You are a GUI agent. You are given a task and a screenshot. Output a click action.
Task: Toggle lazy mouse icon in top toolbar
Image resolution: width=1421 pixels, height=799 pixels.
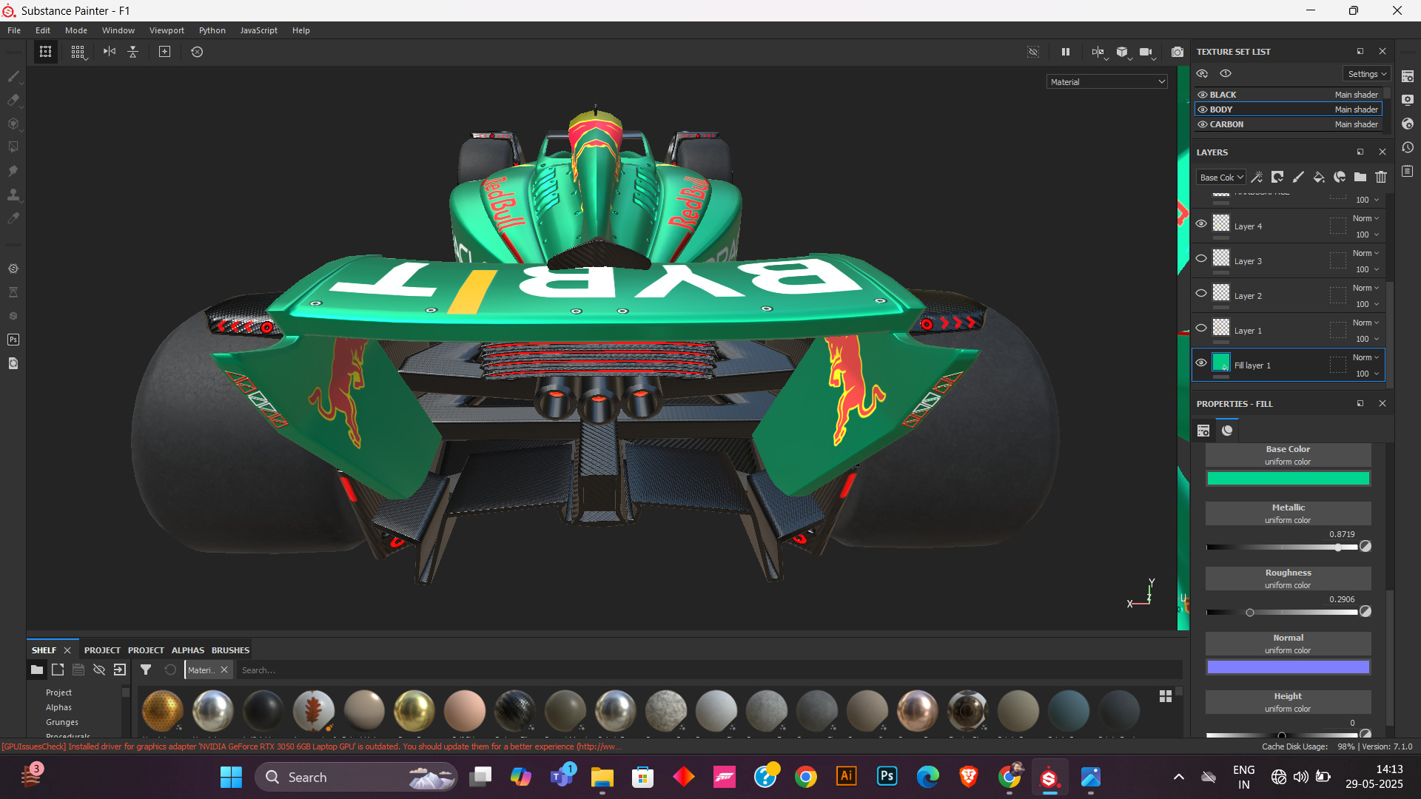[x=197, y=52]
